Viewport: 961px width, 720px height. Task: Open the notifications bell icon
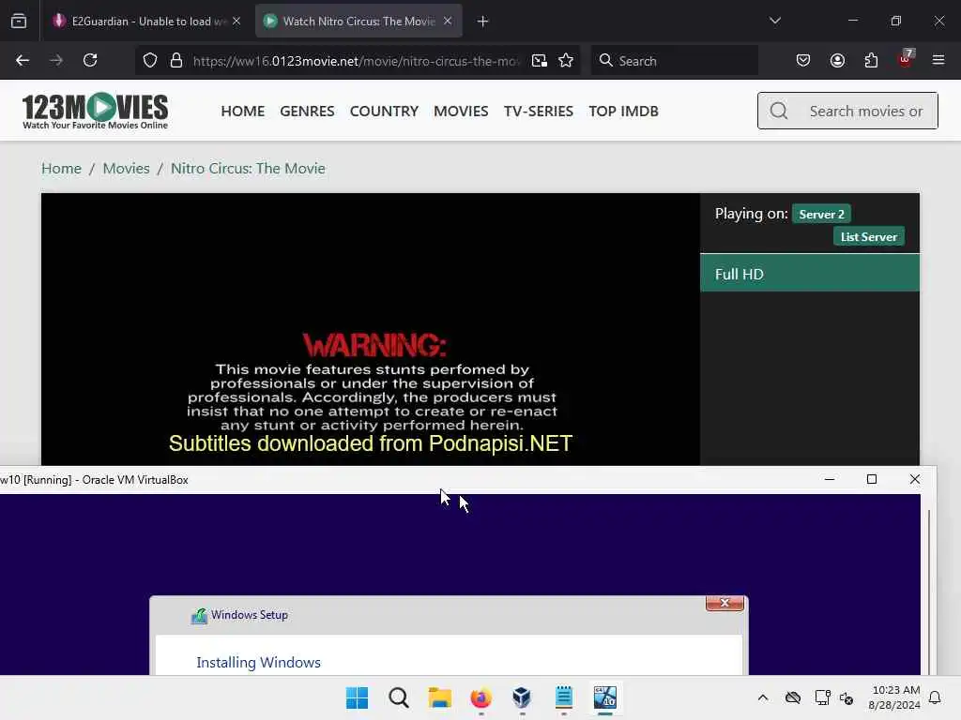pos(935,697)
